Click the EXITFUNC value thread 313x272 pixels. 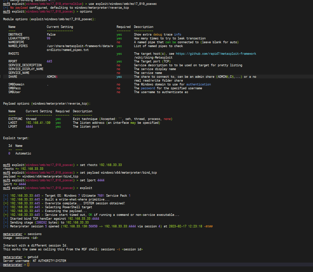[31, 119]
